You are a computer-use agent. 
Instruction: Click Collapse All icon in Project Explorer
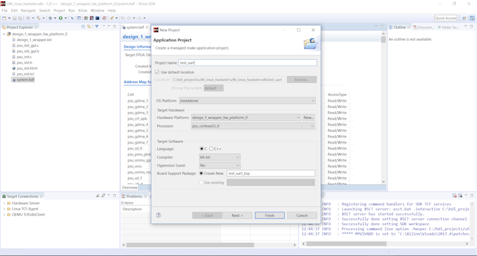83,27
